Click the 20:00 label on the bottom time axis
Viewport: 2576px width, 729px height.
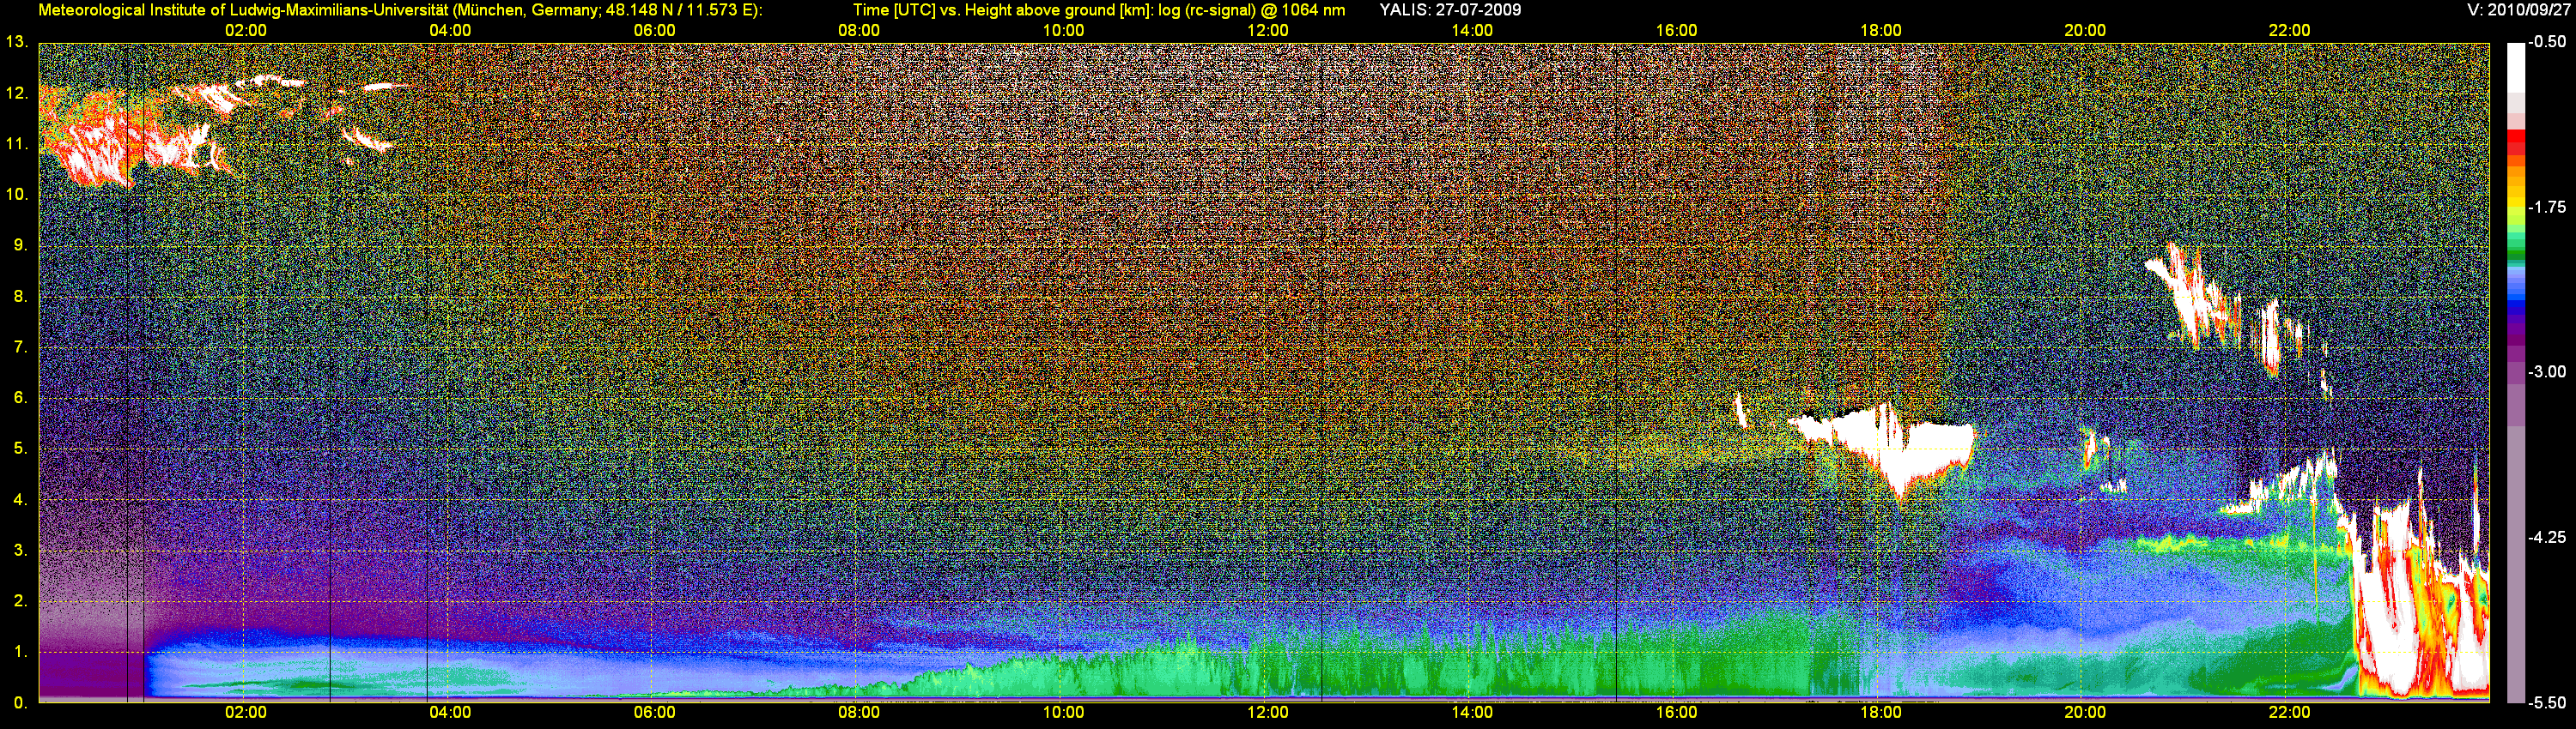coord(2085,713)
